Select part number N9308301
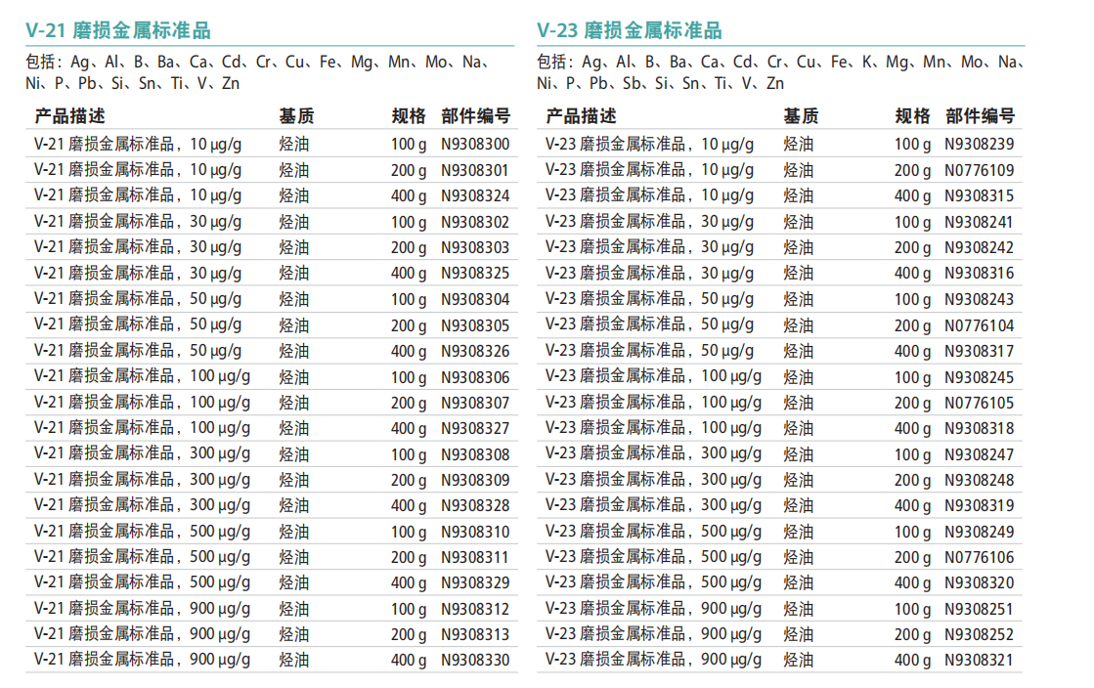Screen dimensions: 1094x688 [474, 170]
